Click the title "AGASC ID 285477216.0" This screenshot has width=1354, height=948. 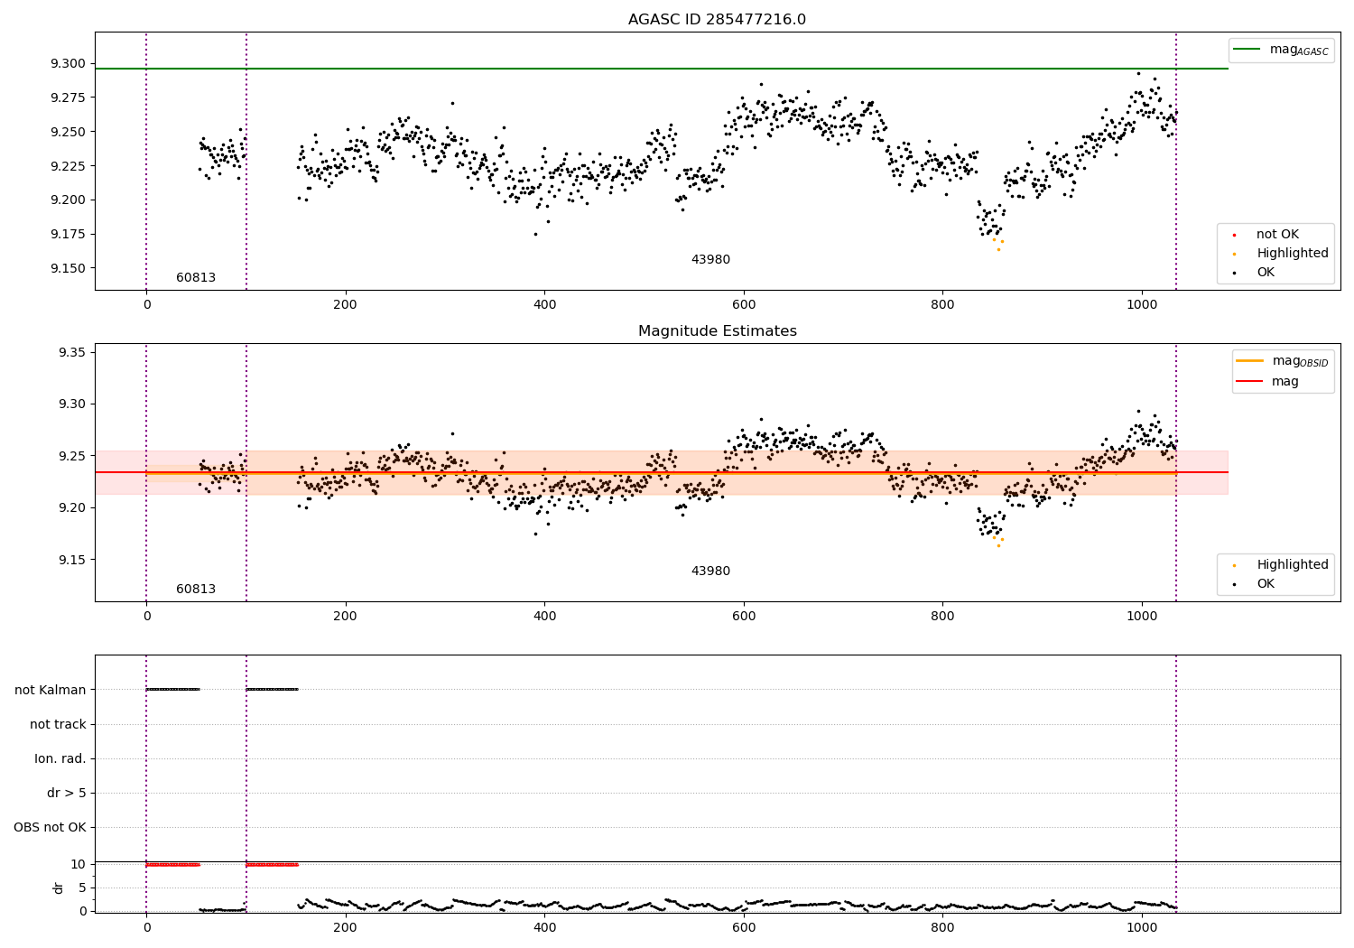(717, 20)
